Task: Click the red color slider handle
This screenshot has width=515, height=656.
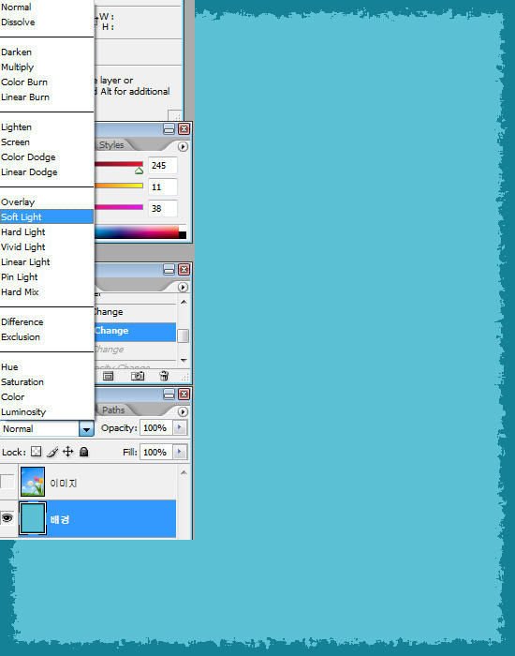Action: [x=140, y=171]
